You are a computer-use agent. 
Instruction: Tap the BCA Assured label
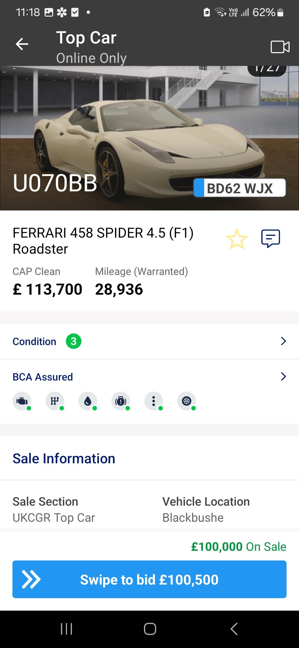pyautogui.click(x=43, y=377)
